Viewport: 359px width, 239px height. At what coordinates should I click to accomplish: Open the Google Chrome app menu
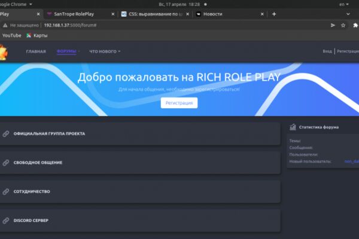click(x=16, y=4)
